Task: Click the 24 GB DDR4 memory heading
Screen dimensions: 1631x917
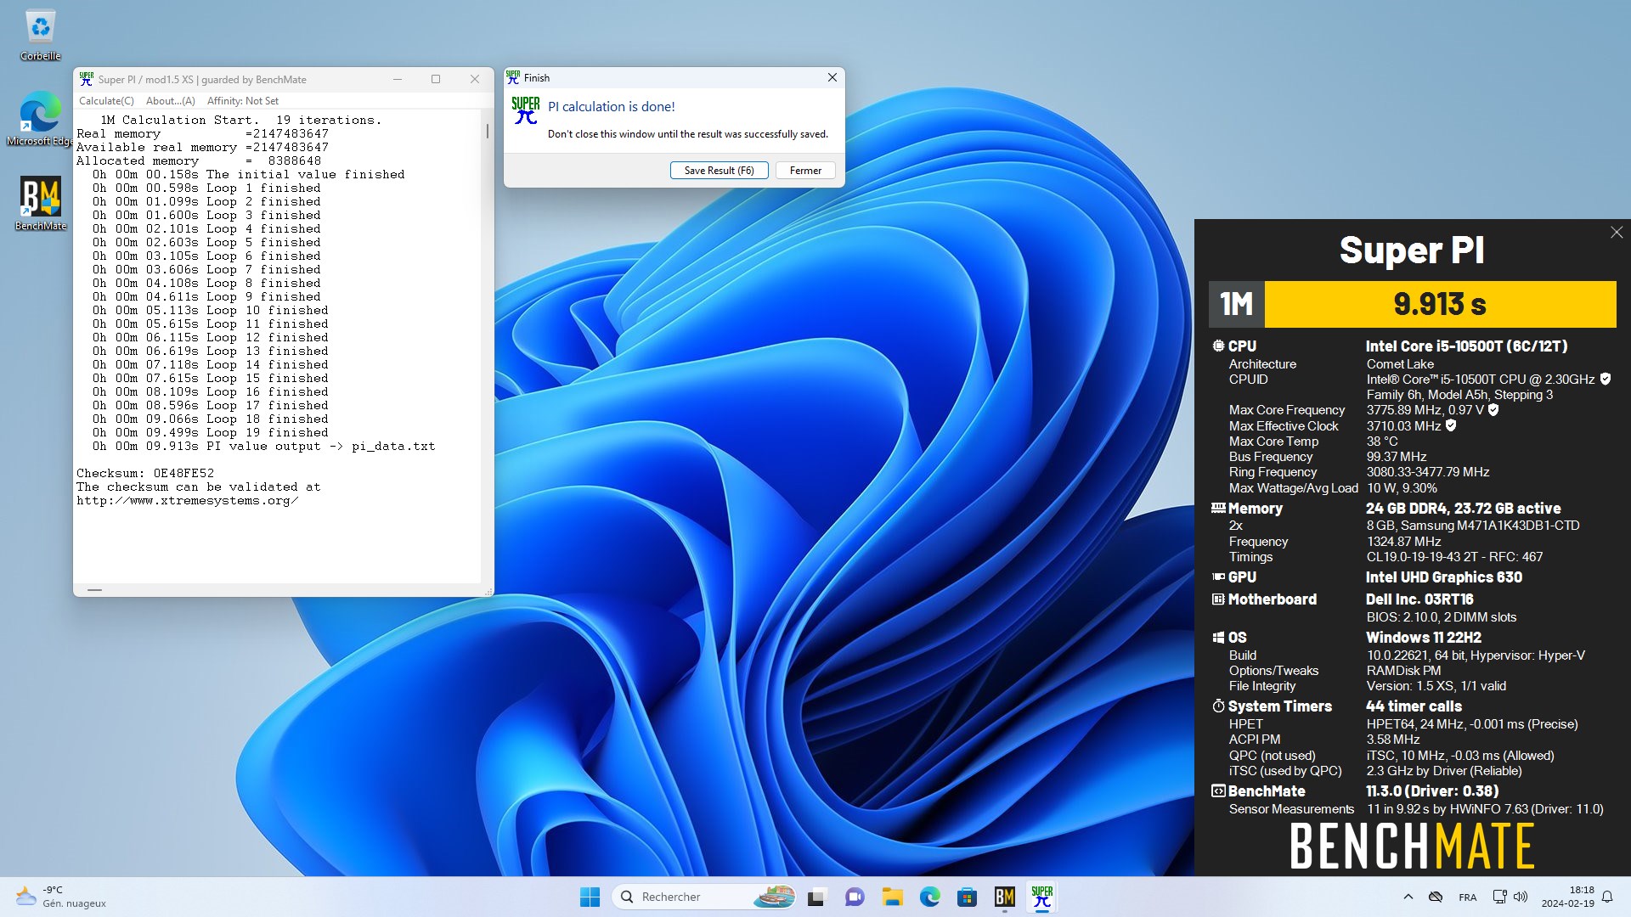Action: click(x=1463, y=508)
